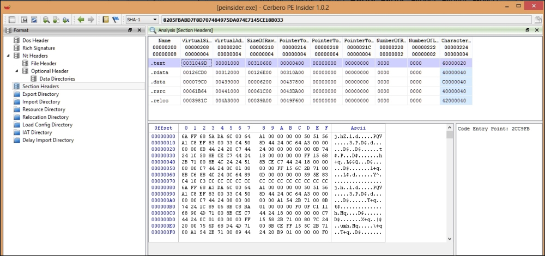Collapse the Optional Header tree node
Viewport: 545px width, 256px height.
tap(17, 71)
